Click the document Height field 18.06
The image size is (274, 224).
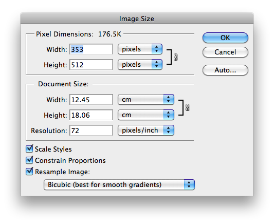click(x=91, y=115)
